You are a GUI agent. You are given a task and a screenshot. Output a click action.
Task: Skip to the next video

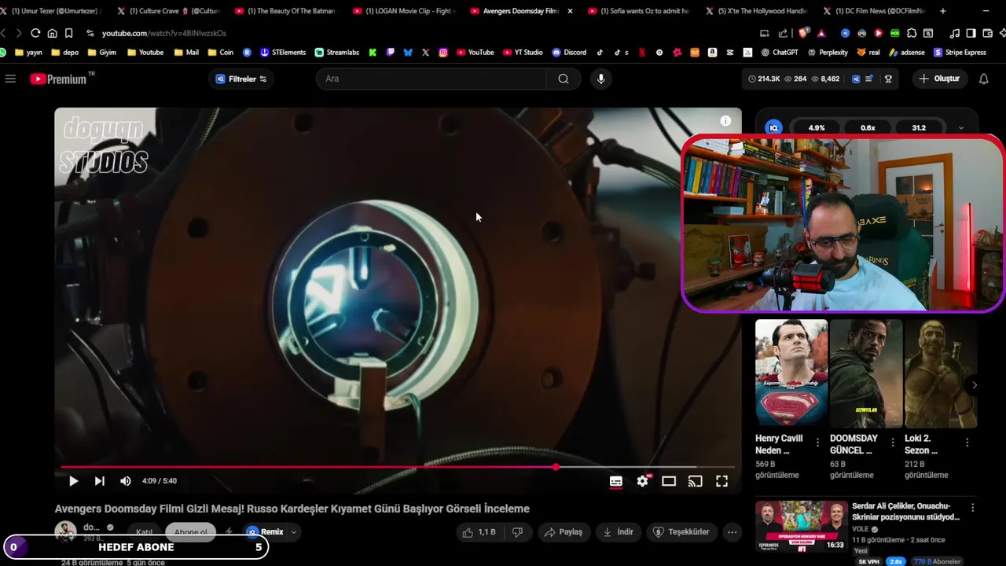point(100,481)
